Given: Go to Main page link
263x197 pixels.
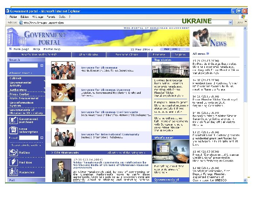Looking at the screenshot, I should coord(21,49).
